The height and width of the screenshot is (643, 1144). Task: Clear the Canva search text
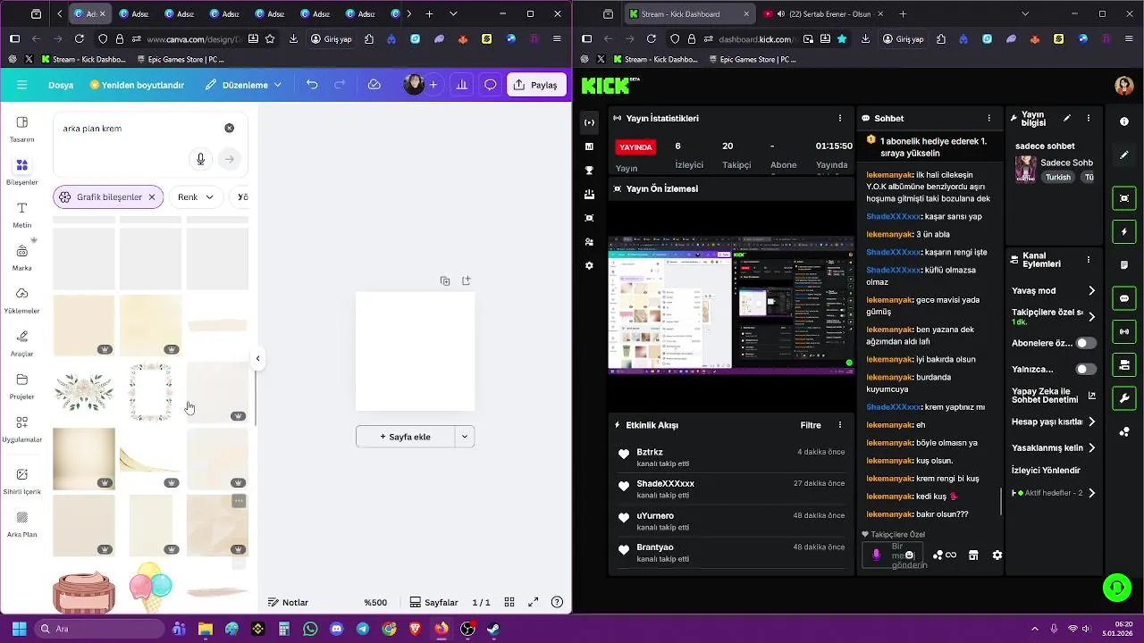pyautogui.click(x=229, y=128)
